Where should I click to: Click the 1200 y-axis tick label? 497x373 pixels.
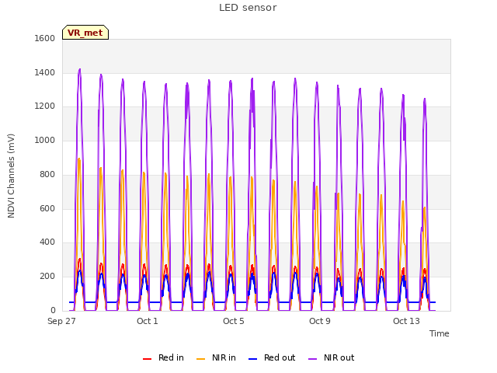45,106
